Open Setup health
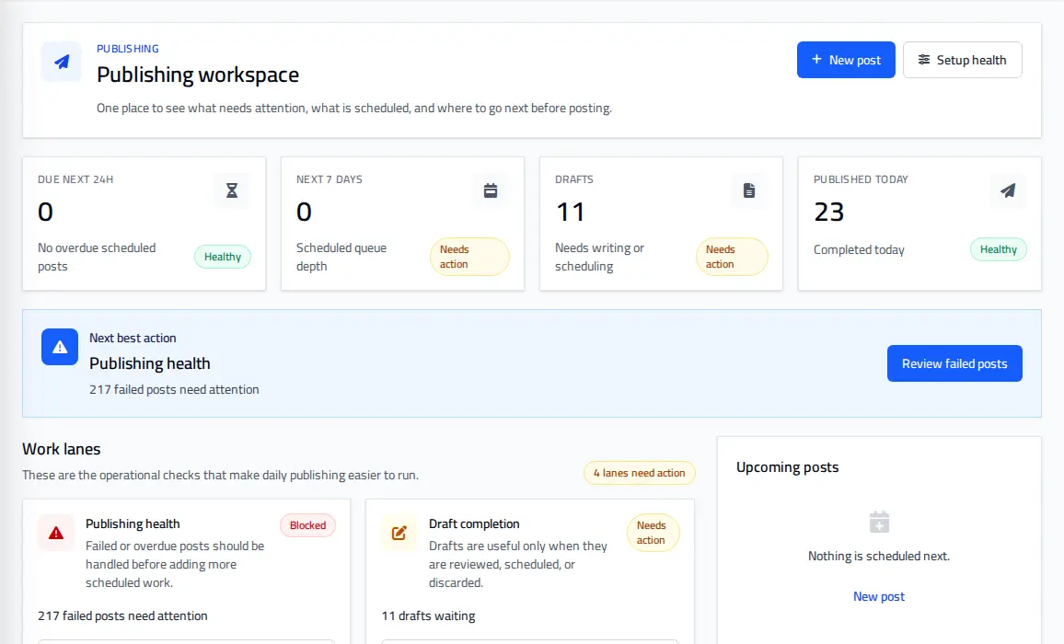The width and height of the screenshot is (1064, 644). 962,60
